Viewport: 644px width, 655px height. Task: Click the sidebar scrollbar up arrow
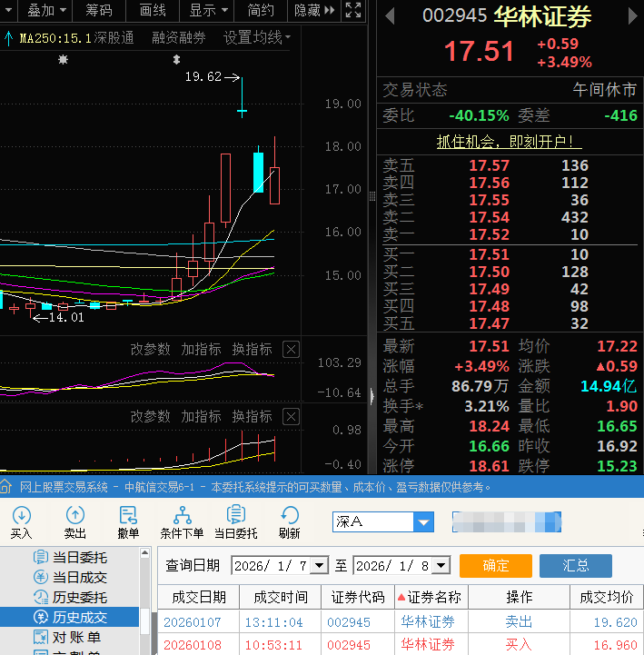(145, 552)
